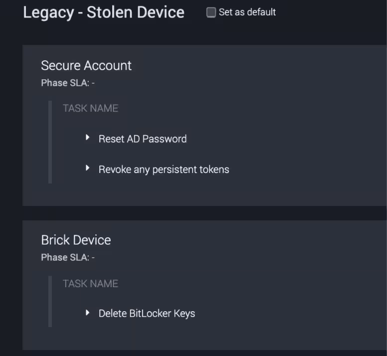Select the Delete BitLocker Keys task name

point(147,314)
